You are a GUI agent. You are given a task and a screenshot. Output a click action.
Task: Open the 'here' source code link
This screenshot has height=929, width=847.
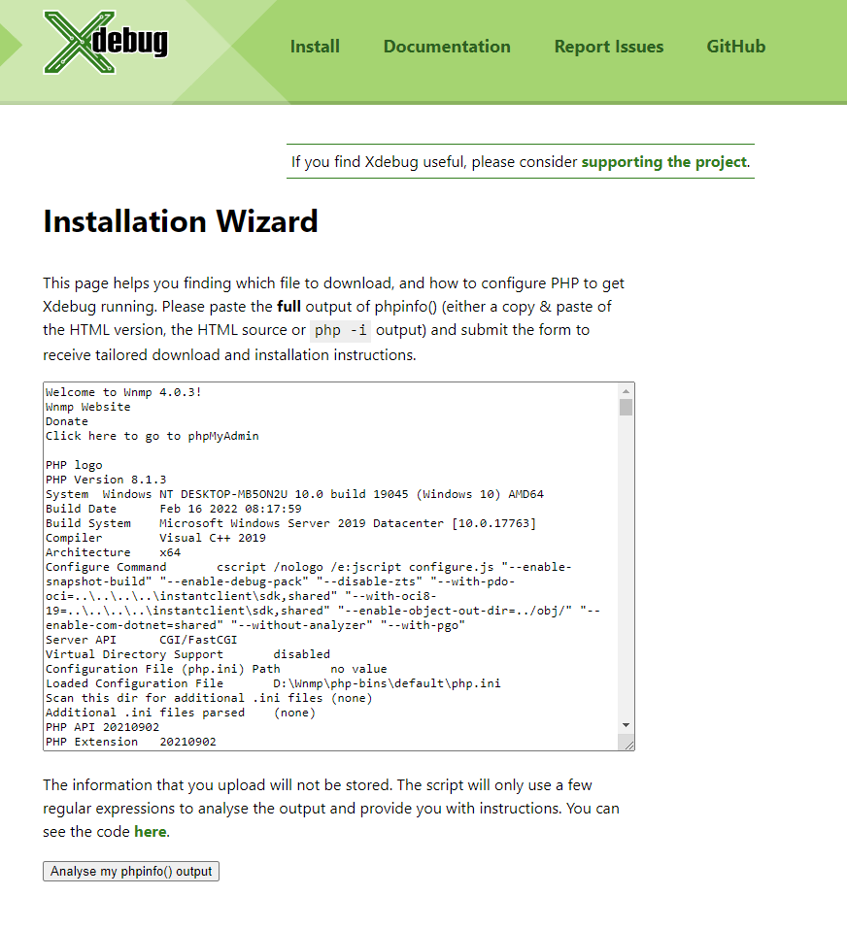[x=150, y=832]
